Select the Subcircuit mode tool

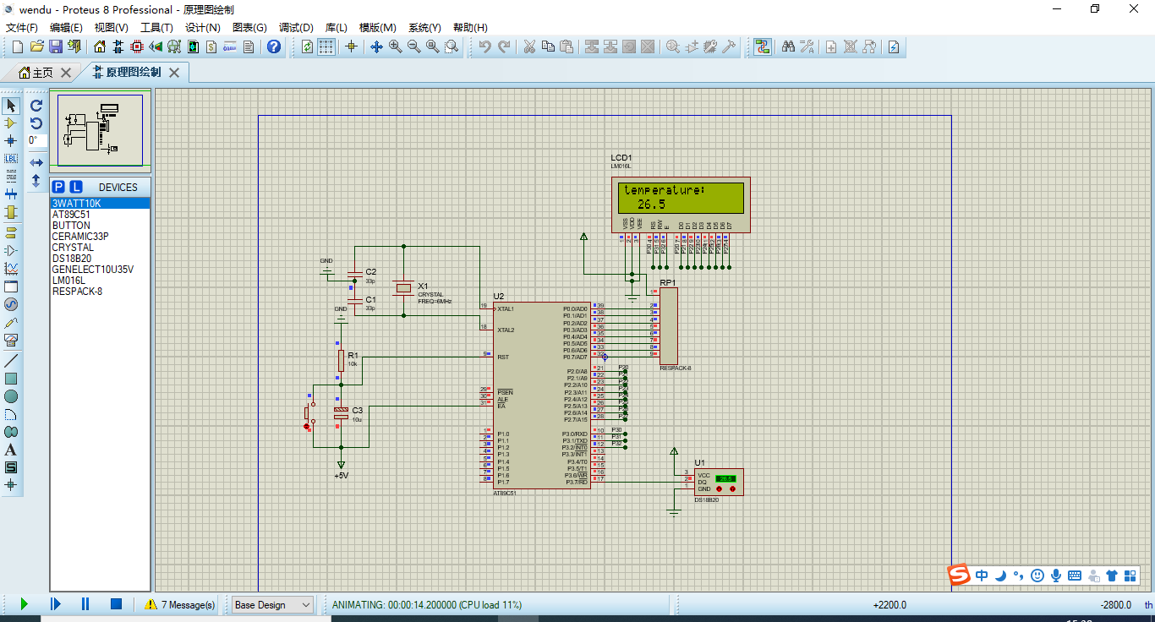(11, 211)
